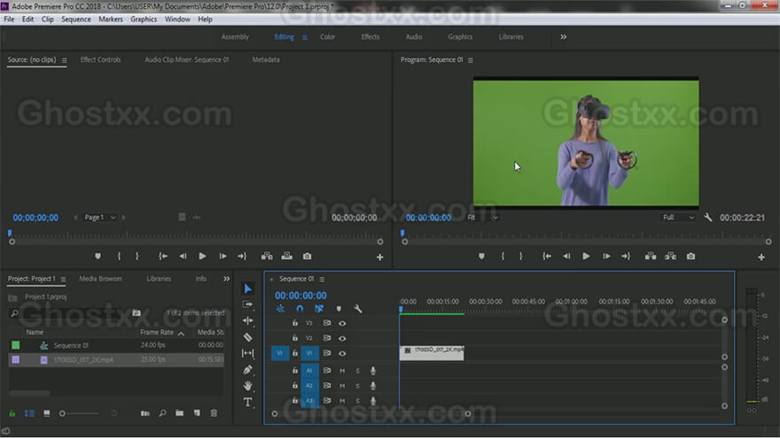
Task: Select the Track Select Forward tool
Action: tap(247, 304)
